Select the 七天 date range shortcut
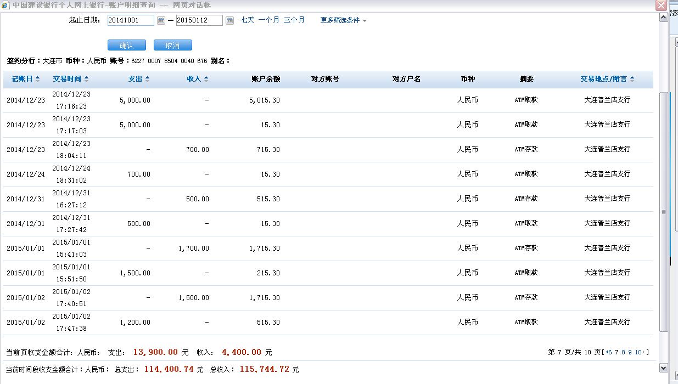Screen dimensions: 678x384 tap(247, 20)
